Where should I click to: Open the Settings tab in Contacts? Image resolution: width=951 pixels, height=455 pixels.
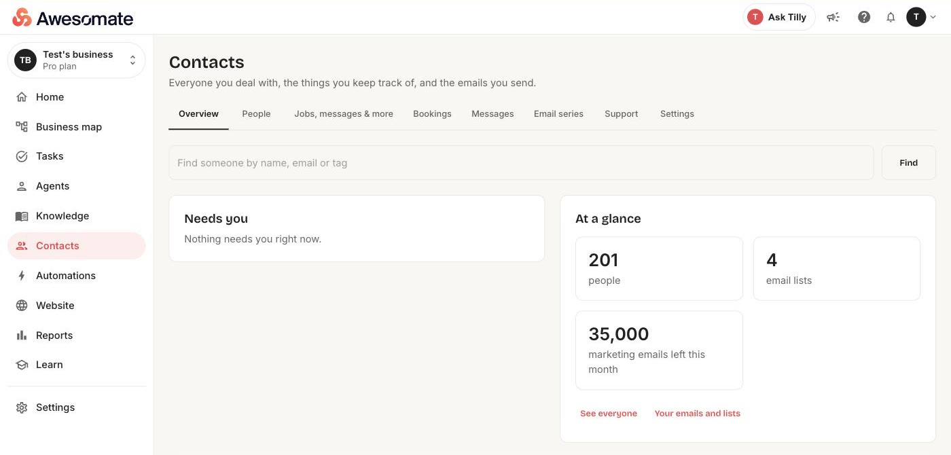tap(677, 114)
